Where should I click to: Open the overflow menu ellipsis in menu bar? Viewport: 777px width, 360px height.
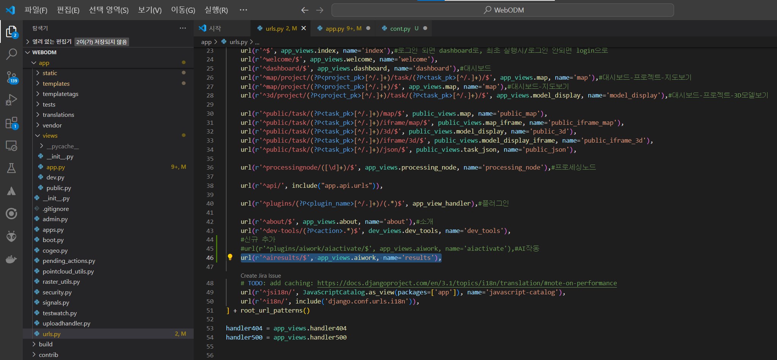pyautogui.click(x=243, y=10)
